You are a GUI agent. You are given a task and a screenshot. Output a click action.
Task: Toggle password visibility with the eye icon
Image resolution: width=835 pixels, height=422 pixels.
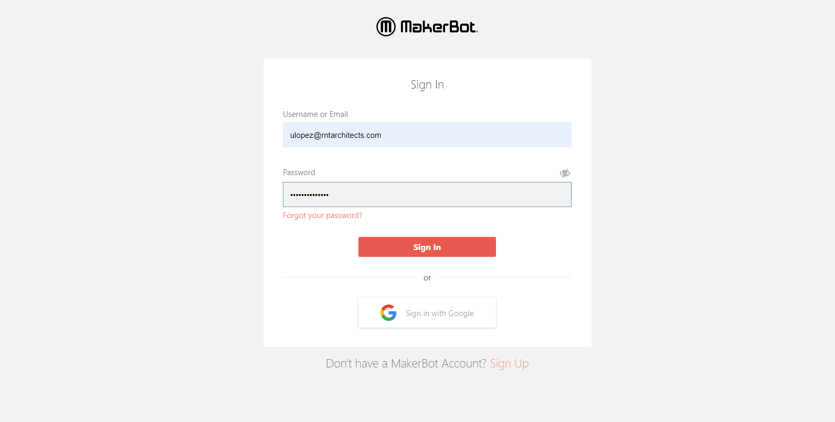[565, 173]
